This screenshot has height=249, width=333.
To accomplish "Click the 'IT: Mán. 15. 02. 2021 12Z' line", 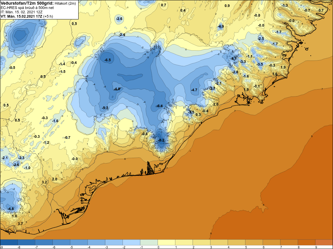I will (x=21, y=12).
